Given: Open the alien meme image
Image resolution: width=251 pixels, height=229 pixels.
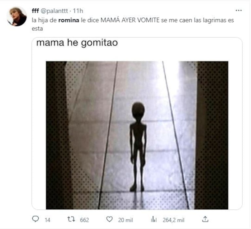Looking at the screenshot, I should pyautogui.click(x=137, y=135).
